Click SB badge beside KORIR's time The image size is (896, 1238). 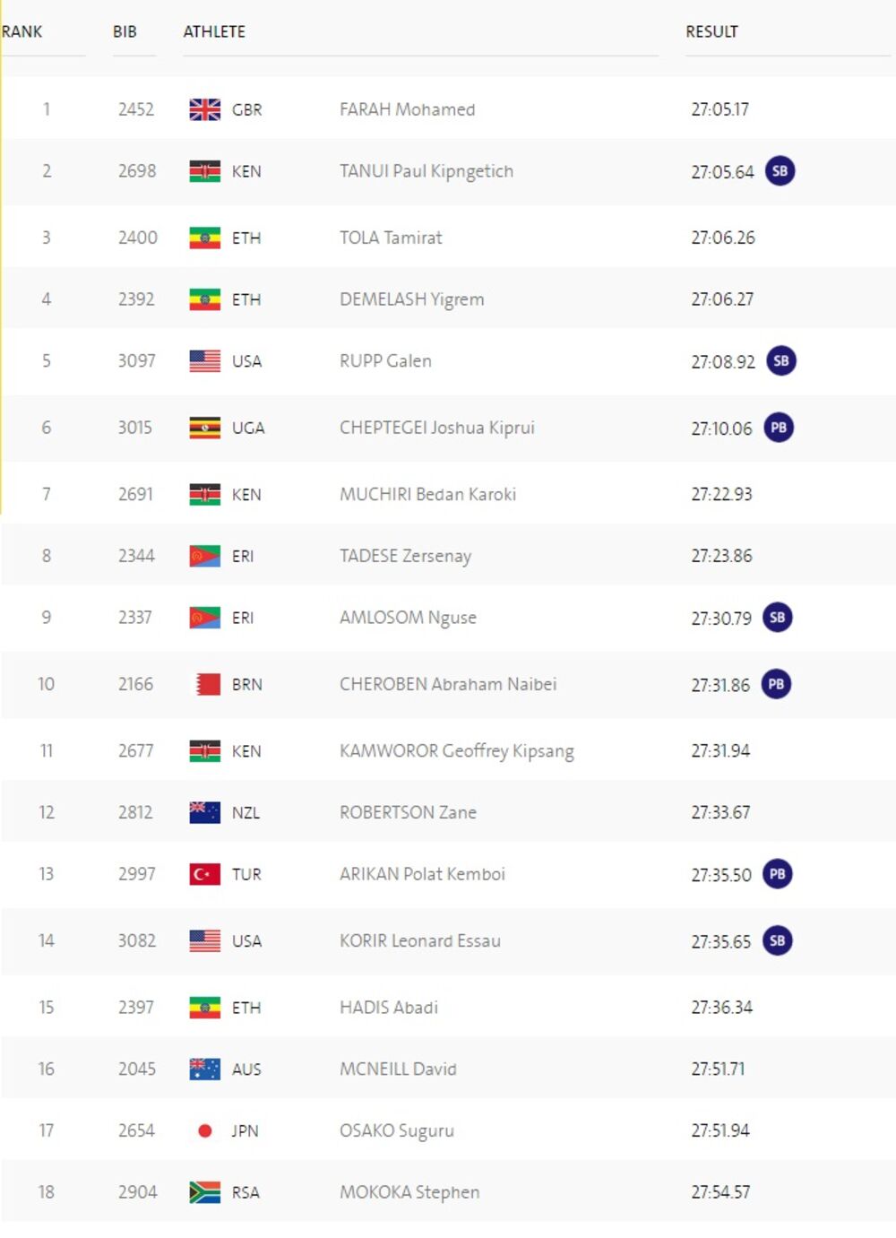point(777,941)
